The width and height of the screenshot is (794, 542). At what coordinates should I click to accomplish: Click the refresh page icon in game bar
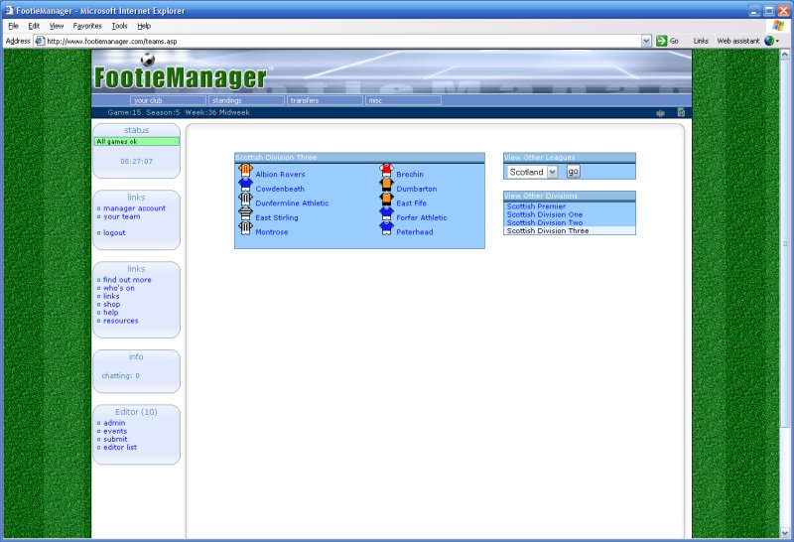pos(681,112)
